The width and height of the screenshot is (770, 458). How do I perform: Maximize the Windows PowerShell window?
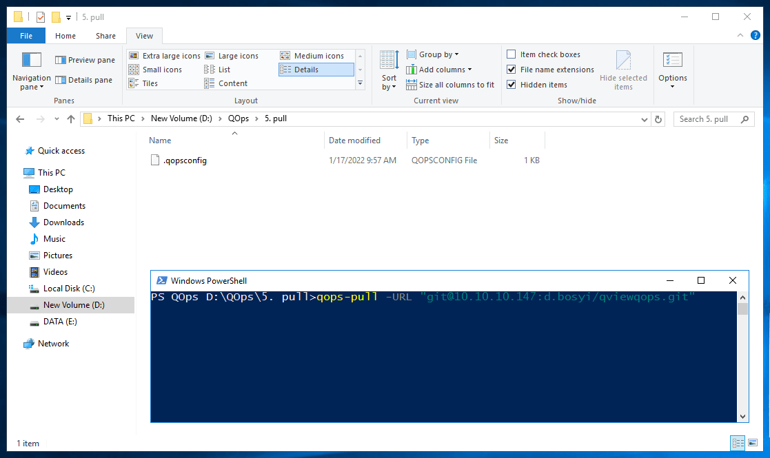701,280
